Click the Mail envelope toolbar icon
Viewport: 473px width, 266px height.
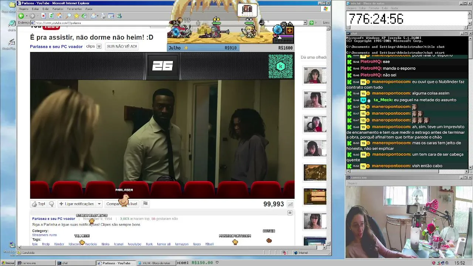coord(93,16)
